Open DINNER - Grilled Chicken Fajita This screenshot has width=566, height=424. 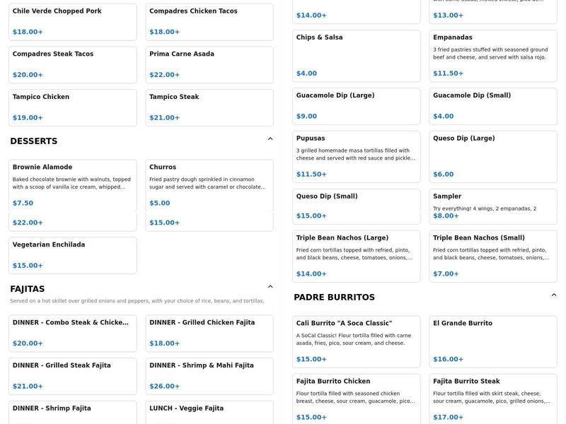point(209,333)
